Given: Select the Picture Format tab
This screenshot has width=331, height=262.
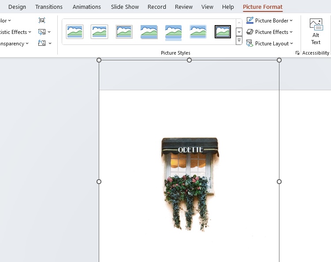Looking at the screenshot, I should 263,7.
